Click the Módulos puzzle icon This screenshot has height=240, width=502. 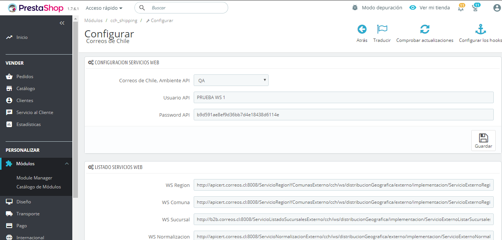(x=9, y=164)
